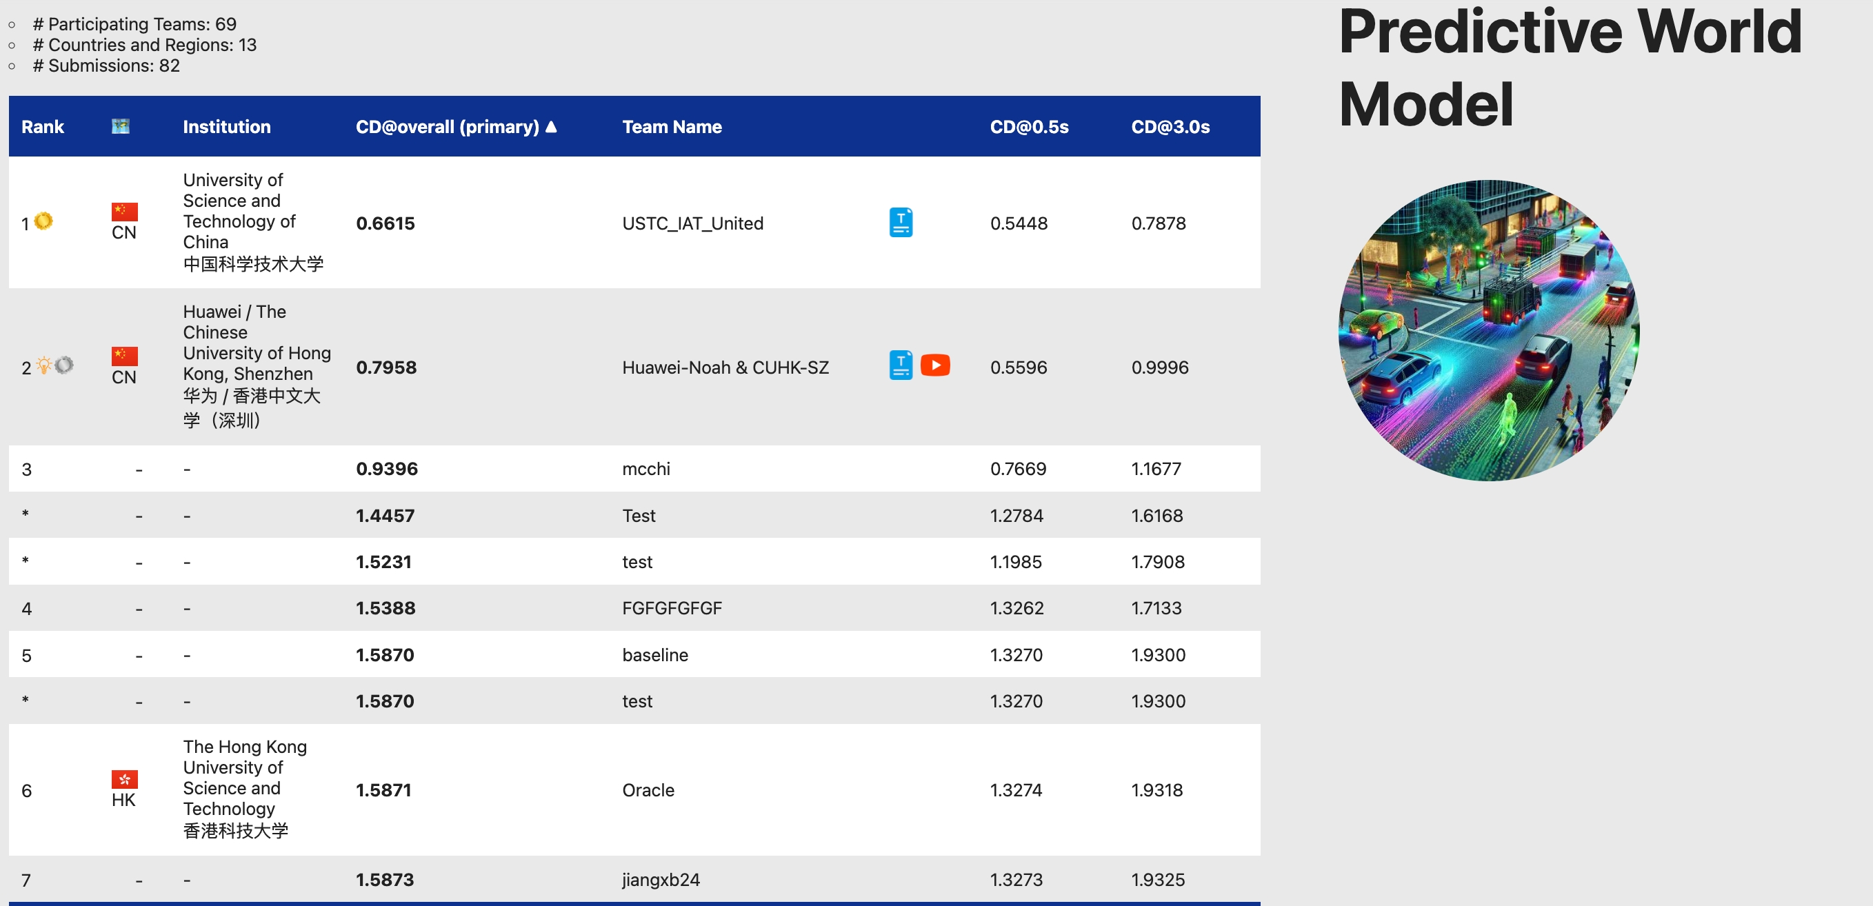Click the Team Name column header
The width and height of the screenshot is (1873, 906).
click(671, 126)
